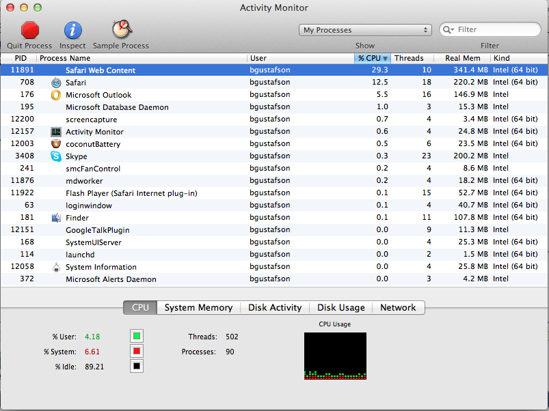Zoom the window with the green button
The height and width of the screenshot is (411, 549).
38,8
